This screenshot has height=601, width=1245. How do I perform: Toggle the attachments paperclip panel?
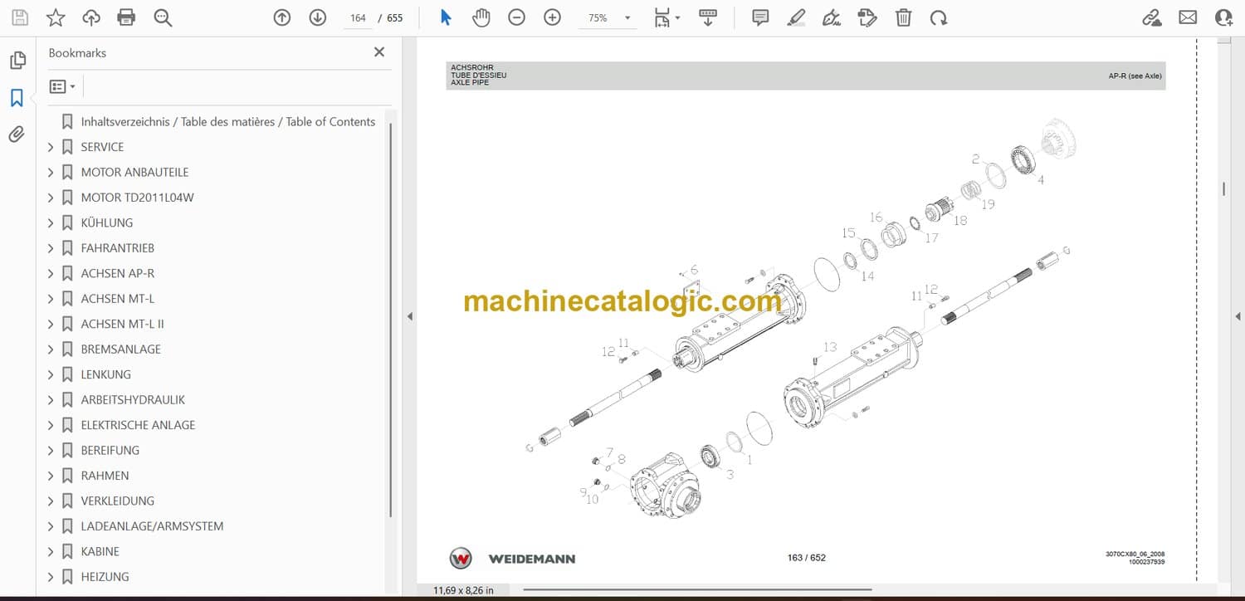17,134
